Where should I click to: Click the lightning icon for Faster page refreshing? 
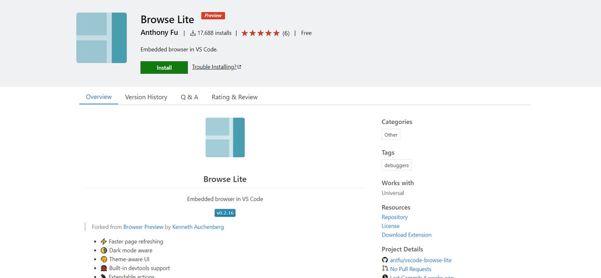pos(104,241)
